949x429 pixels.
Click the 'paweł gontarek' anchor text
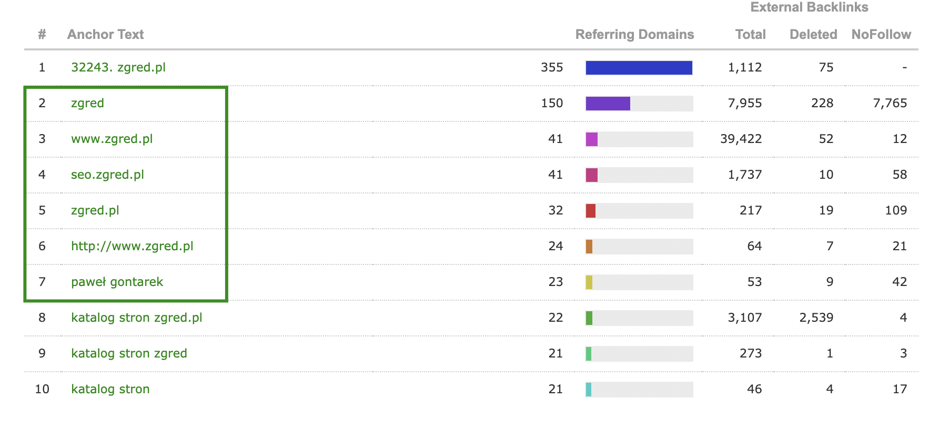coord(117,282)
